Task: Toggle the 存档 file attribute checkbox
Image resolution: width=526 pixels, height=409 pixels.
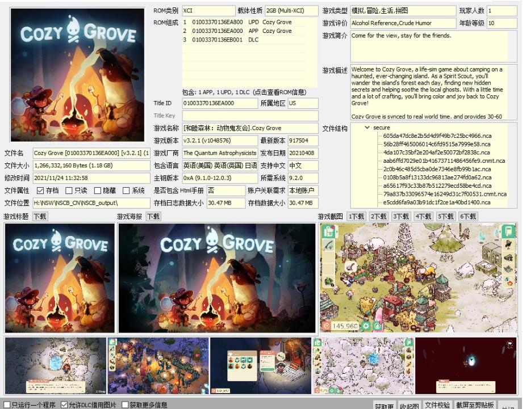Action: pyautogui.click(x=40, y=191)
